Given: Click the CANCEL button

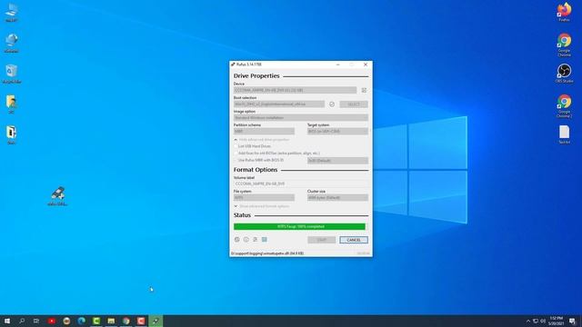Looking at the screenshot, I should [x=354, y=240].
